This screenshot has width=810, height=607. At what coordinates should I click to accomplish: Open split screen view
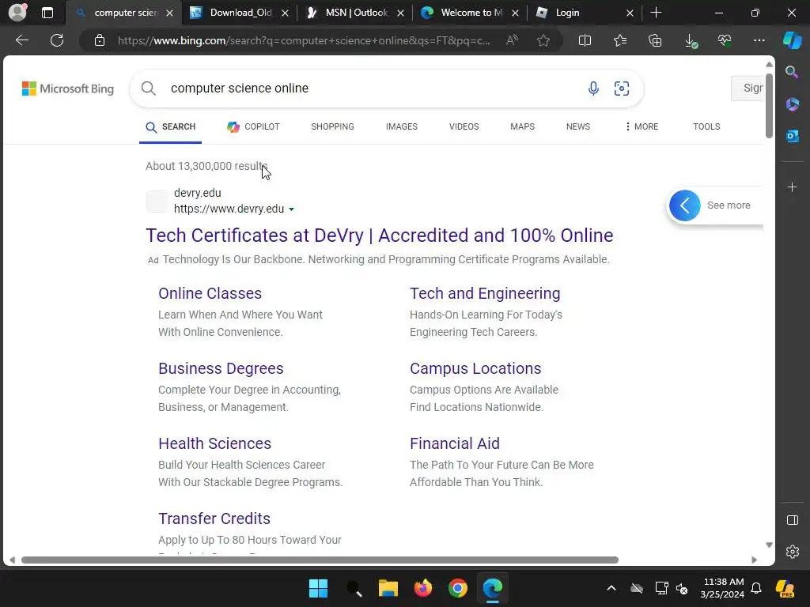pos(585,40)
